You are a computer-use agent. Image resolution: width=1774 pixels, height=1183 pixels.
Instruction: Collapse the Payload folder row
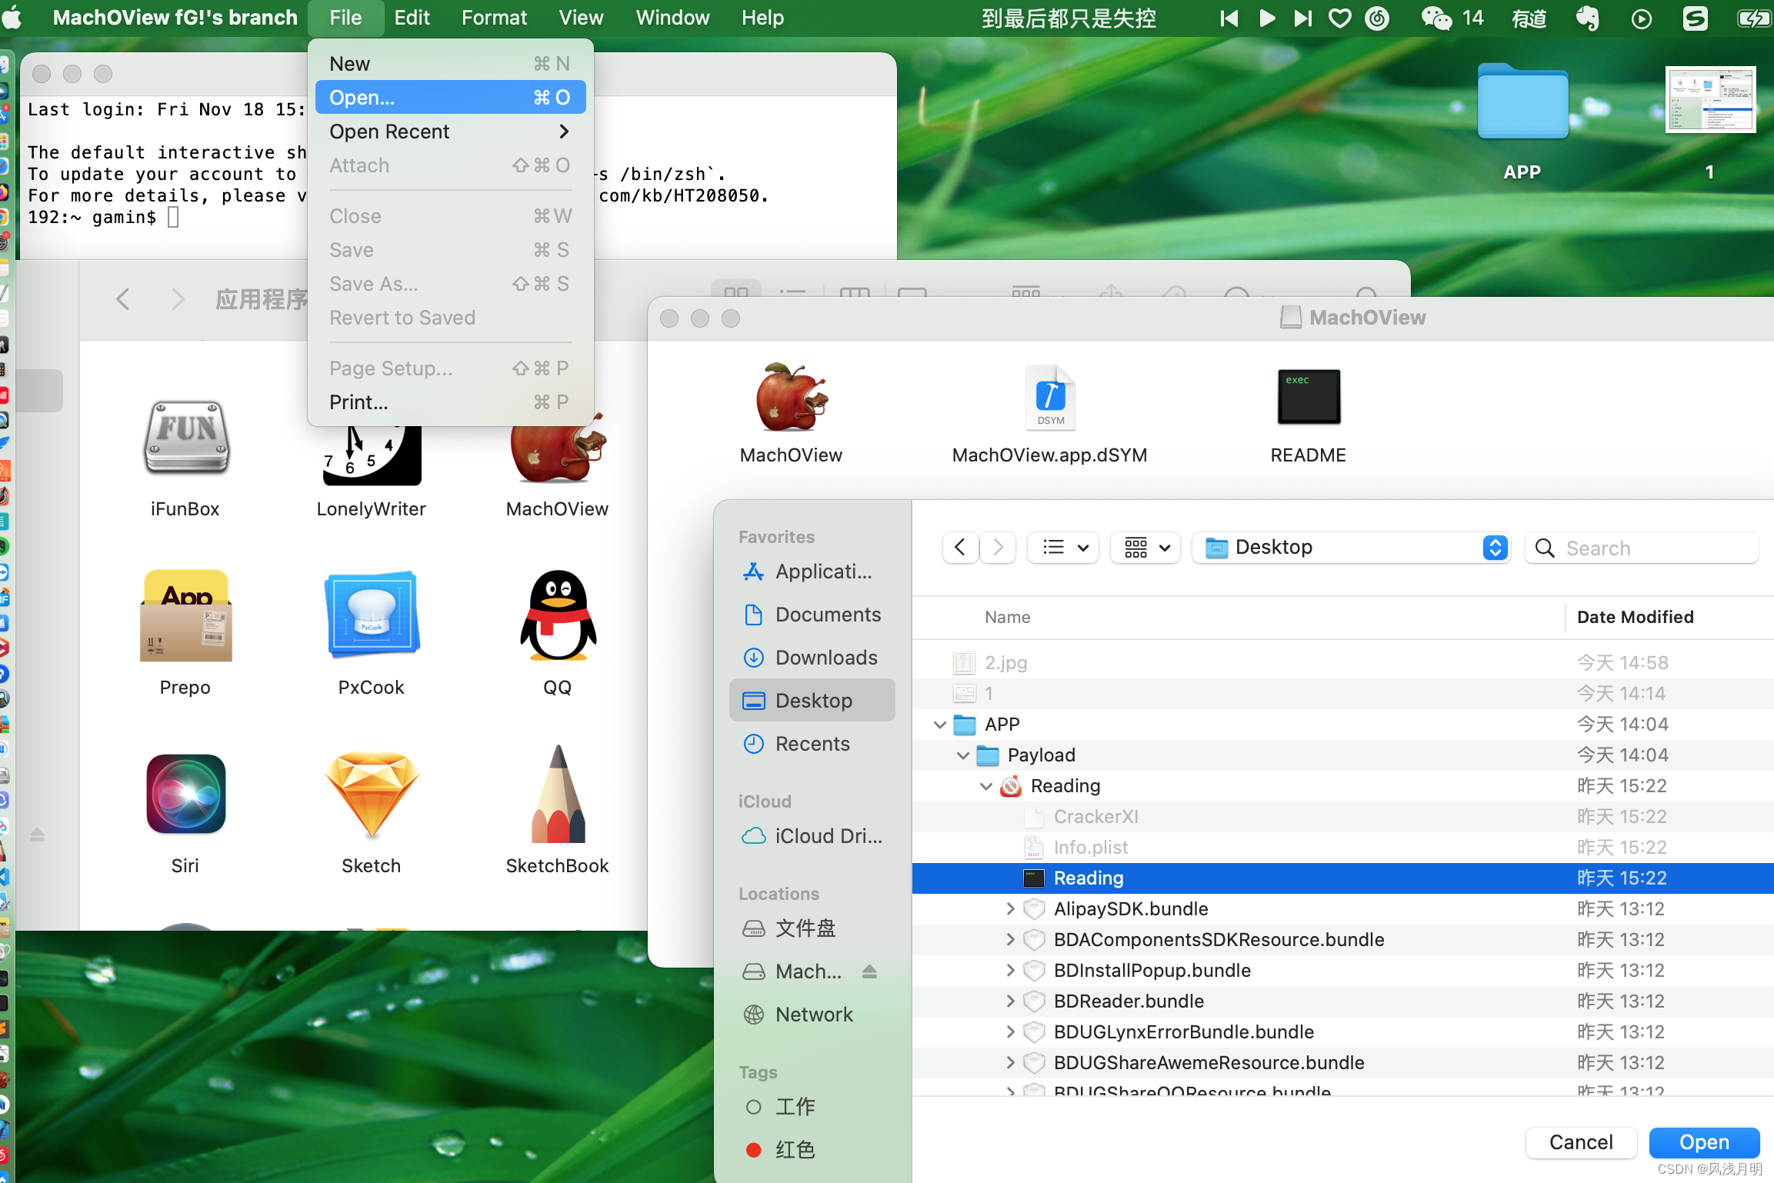pyautogui.click(x=962, y=755)
